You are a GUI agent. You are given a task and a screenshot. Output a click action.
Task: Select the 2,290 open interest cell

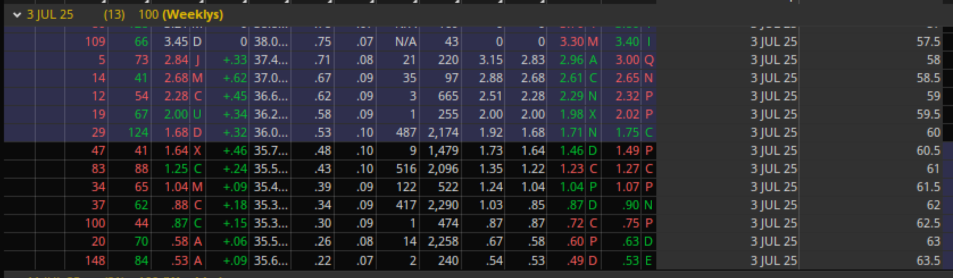click(x=440, y=205)
